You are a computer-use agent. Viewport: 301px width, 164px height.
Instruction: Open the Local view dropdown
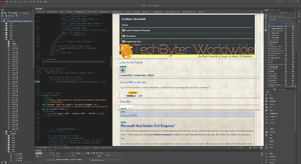coord(28,13)
